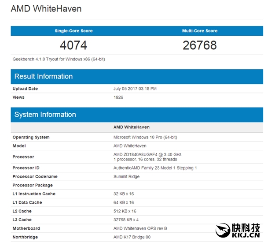Viewport: 264px width, 242px height.
Task: Select the 32 KB x 16 value
Action: point(124,194)
